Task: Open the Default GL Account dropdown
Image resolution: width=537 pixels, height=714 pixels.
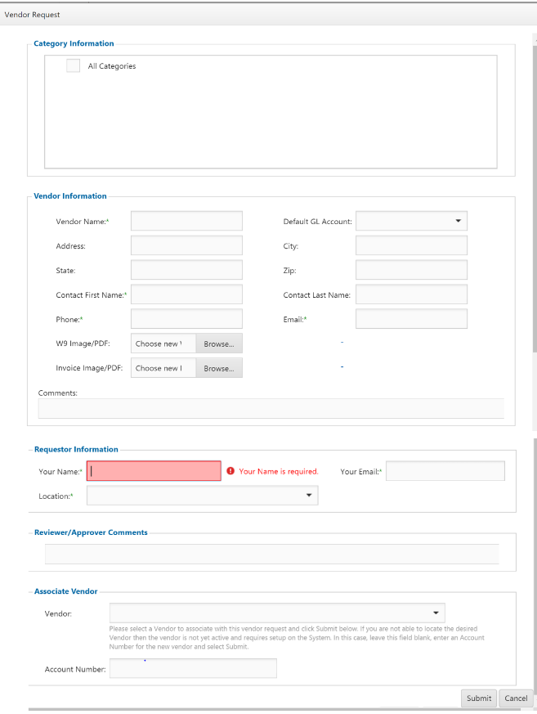Action: click(411, 221)
